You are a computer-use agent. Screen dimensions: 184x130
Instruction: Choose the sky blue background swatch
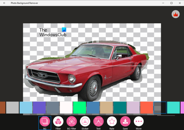(26, 107)
